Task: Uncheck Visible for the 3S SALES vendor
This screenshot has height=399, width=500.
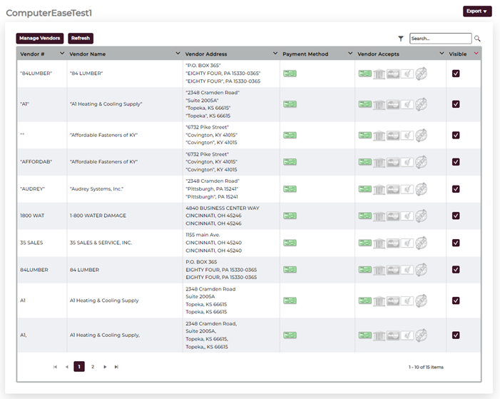Action: [456, 243]
